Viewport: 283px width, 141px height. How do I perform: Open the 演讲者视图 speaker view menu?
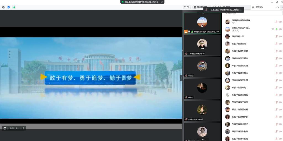200,7
